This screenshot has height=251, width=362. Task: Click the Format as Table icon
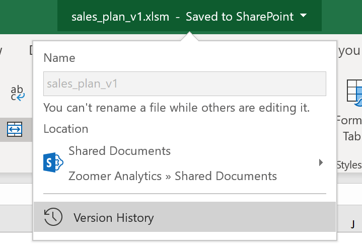point(354,94)
